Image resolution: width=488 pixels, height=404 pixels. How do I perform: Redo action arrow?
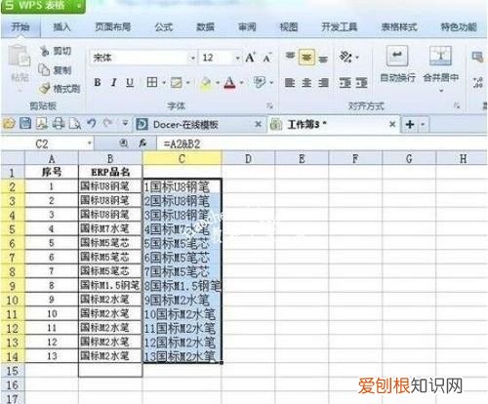108,124
